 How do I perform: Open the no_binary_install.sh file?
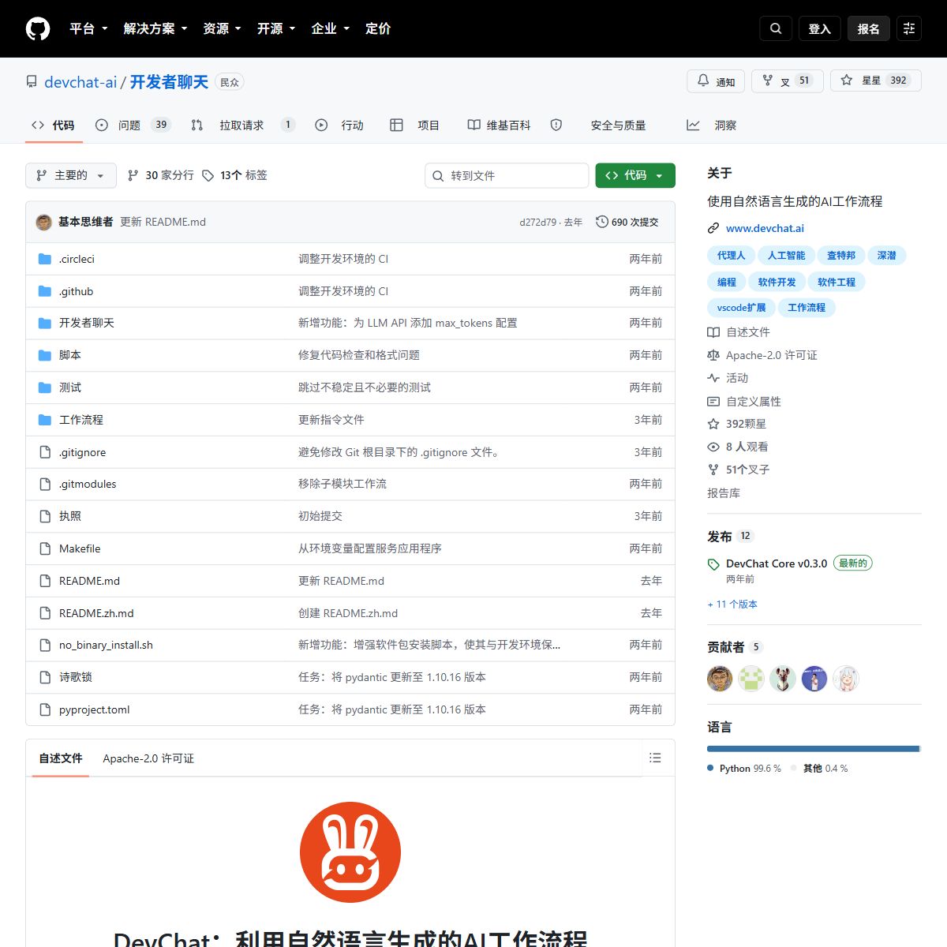click(x=106, y=645)
